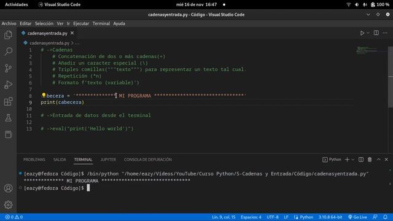Viewport: 393px width, 221px height.
Task: Click the terminal input prompt line
Action: point(56,188)
